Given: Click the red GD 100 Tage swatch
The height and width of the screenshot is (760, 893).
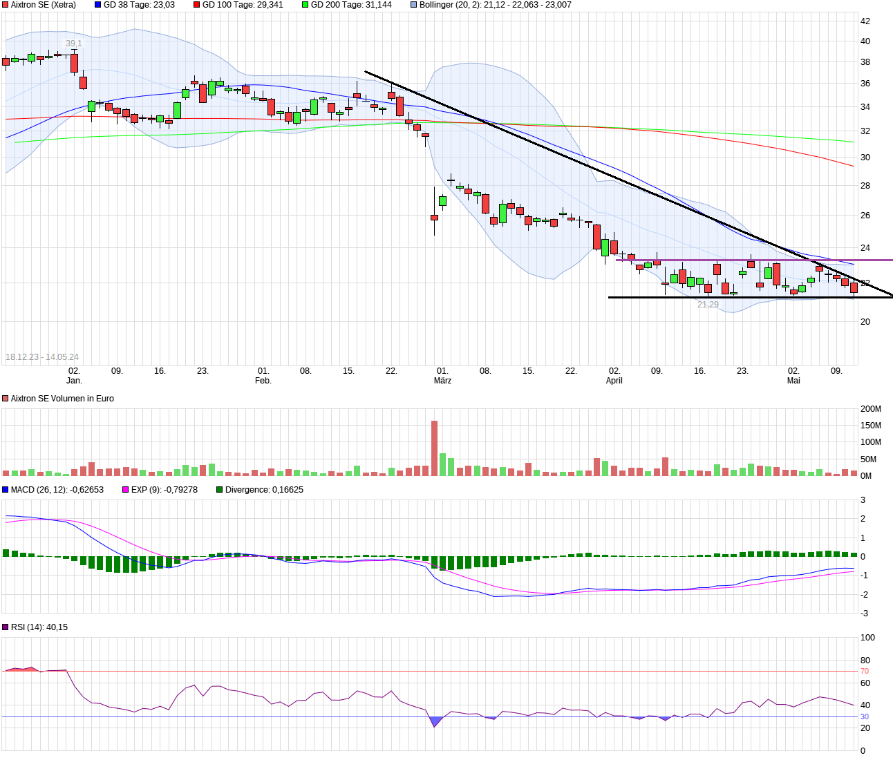Looking at the screenshot, I should pos(197,5).
